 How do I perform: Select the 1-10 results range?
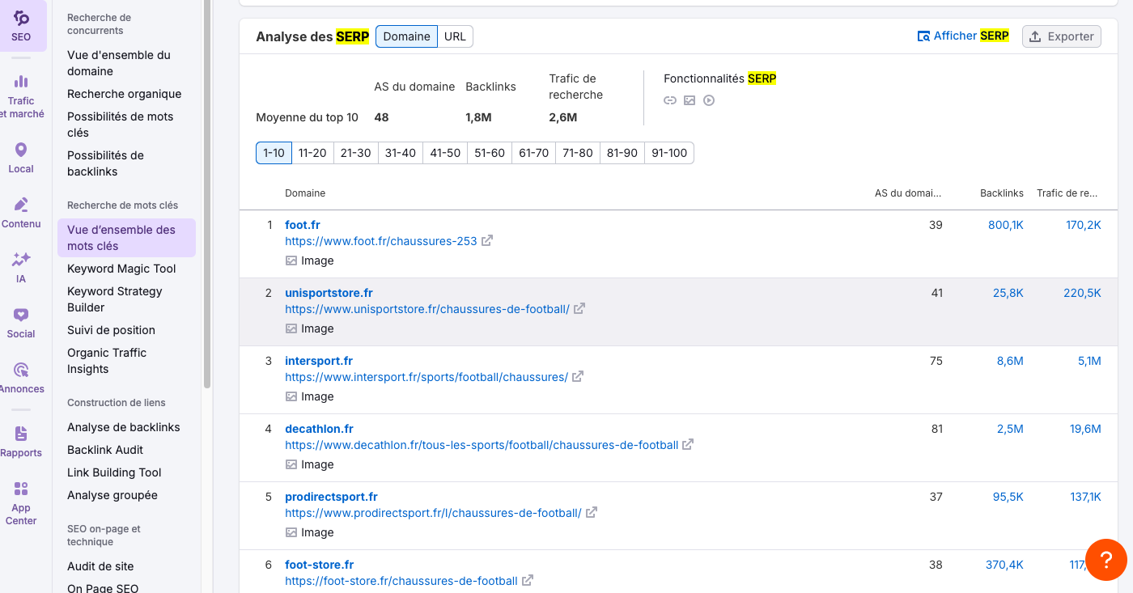(x=274, y=153)
